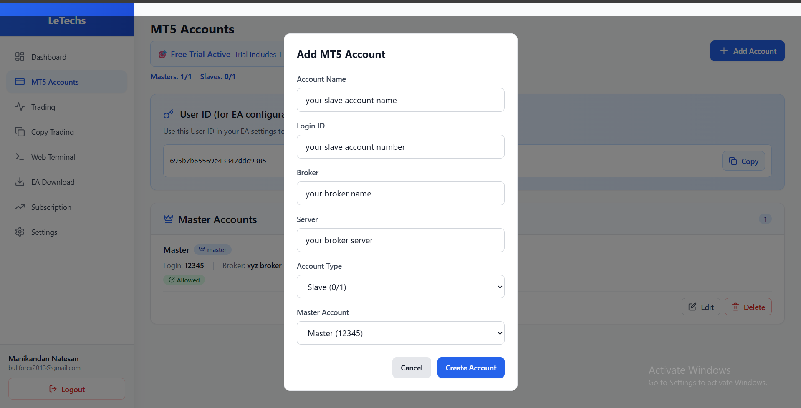
Task: Focus the Login ID input field
Action: [401, 146]
